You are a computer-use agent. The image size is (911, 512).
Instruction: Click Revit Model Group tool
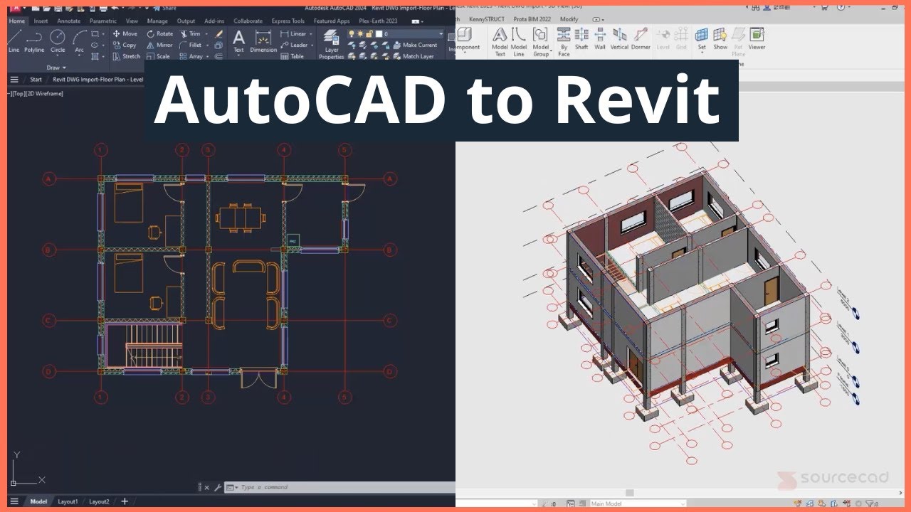coord(541,43)
